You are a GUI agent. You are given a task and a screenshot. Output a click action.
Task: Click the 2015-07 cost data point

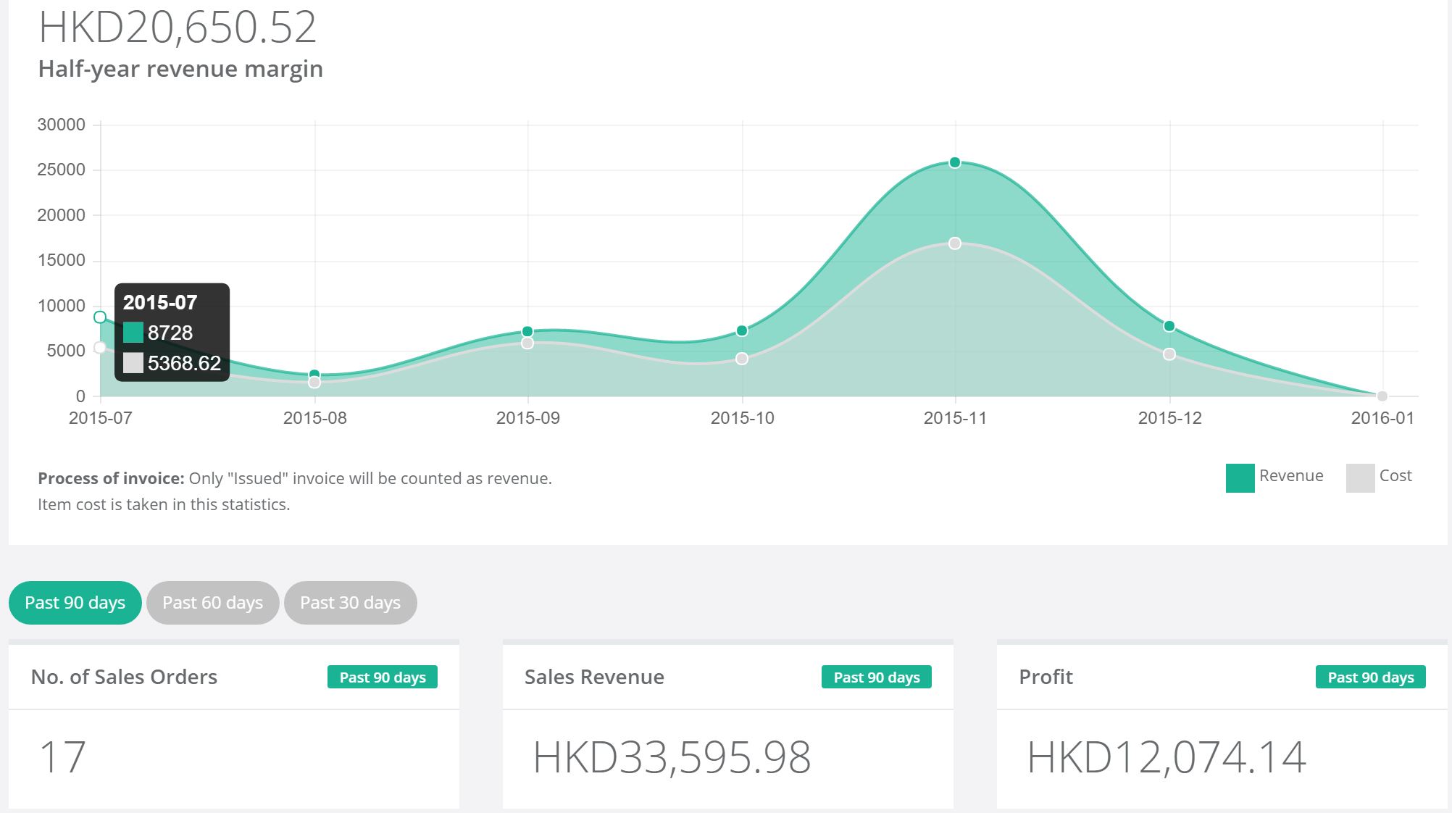[100, 348]
